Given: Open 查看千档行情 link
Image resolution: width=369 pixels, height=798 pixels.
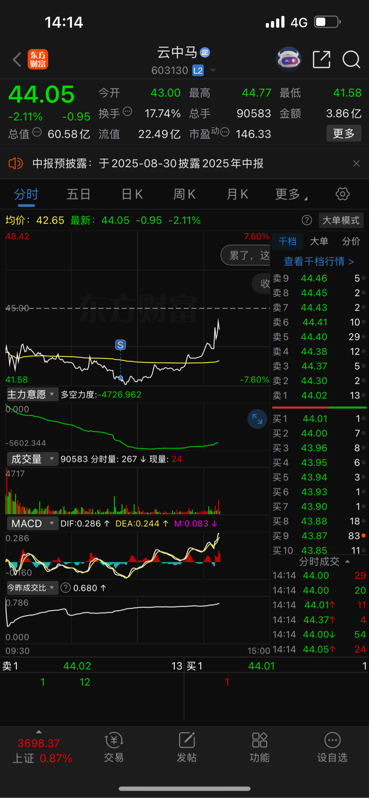Looking at the screenshot, I should (319, 261).
